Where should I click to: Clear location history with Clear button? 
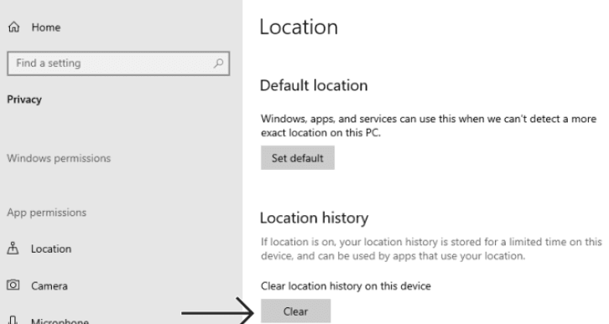(295, 311)
